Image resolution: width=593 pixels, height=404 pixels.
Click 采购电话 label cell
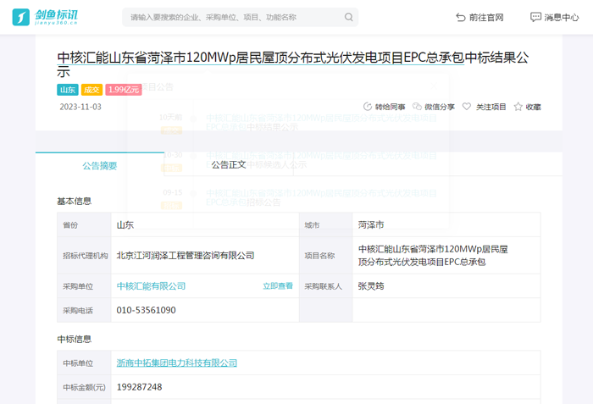[84, 310]
